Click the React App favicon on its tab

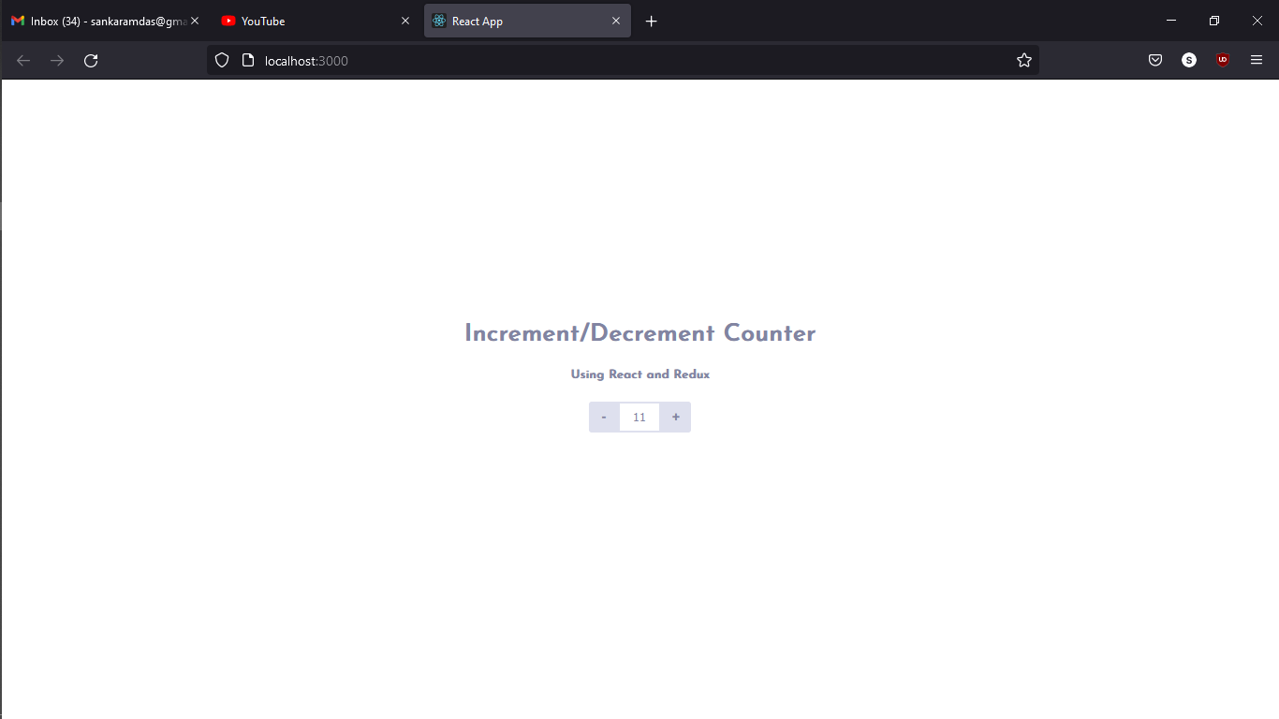click(x=438, y=20)
